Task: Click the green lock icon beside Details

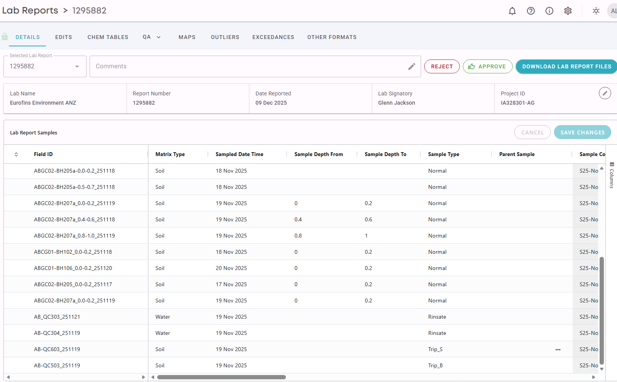Action: tap(5, 37)
